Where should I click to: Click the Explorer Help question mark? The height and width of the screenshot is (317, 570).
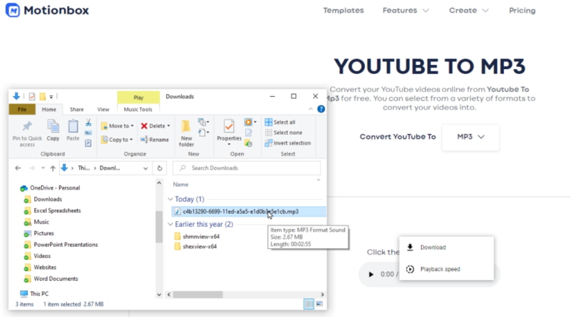point(321,109)
